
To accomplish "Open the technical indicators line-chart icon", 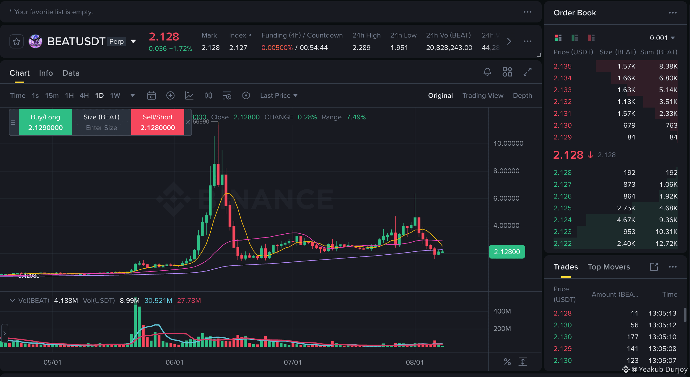I will click(x=189, y=95).
